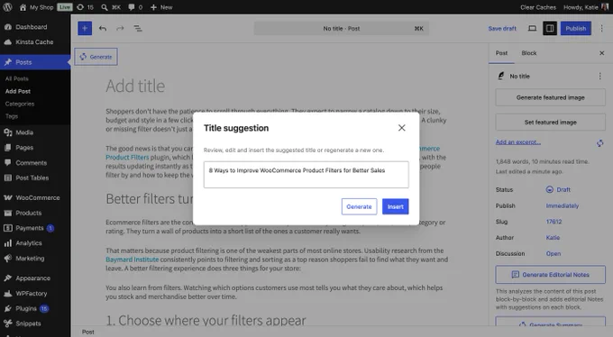Click Add an excerpt link

pyautogui.click(x=518, y=141)
